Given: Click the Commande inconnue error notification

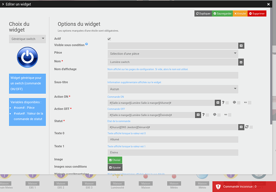Looking at the screenshot, I should (x=244, y=186).
